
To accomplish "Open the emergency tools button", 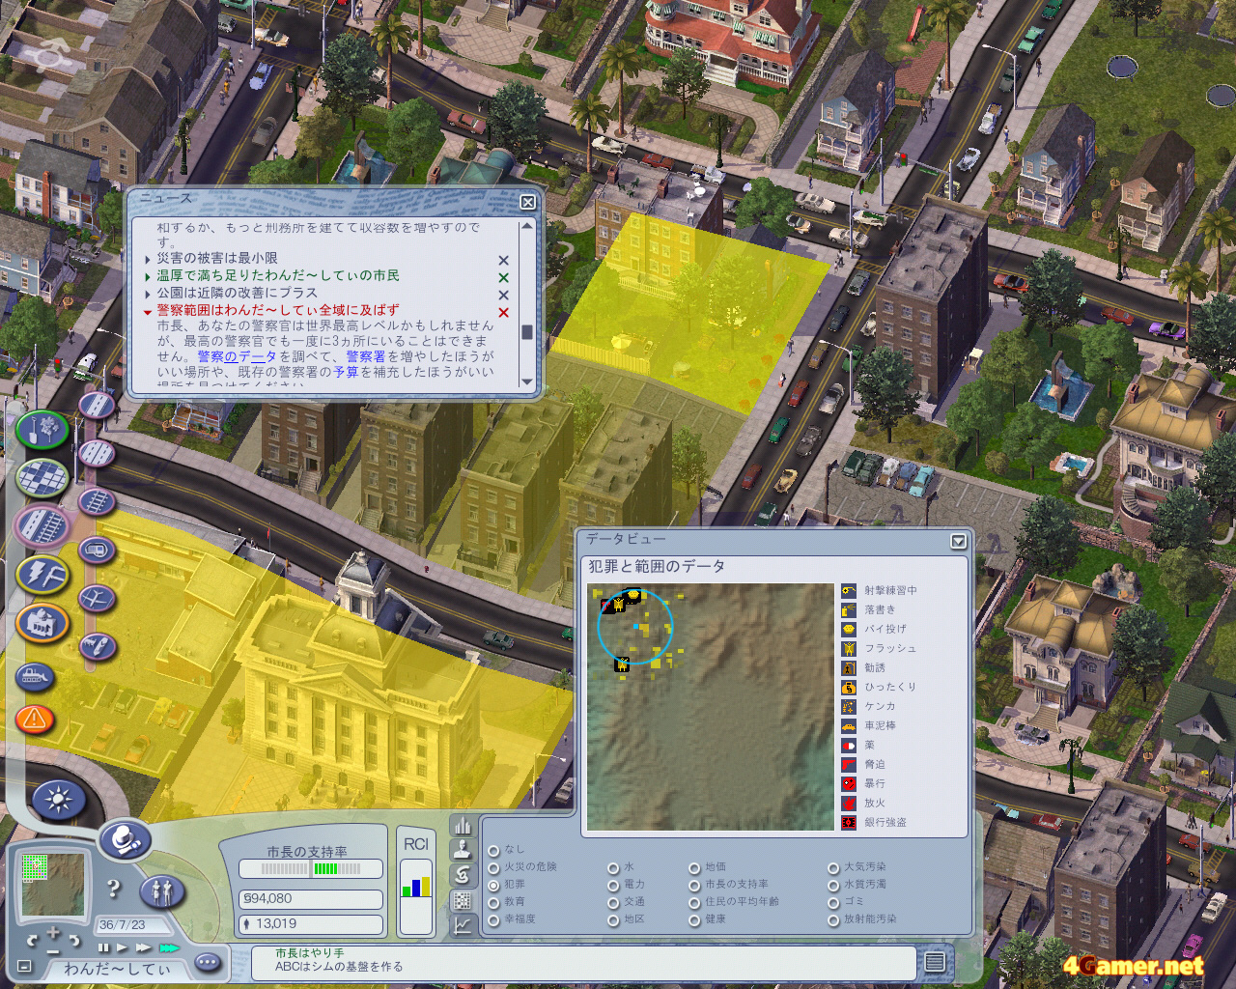I will click(35, 719).
